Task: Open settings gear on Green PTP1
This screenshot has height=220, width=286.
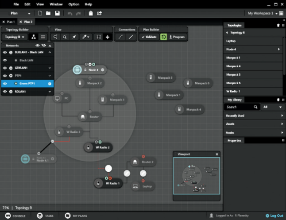Action: [x=50, y=84]
